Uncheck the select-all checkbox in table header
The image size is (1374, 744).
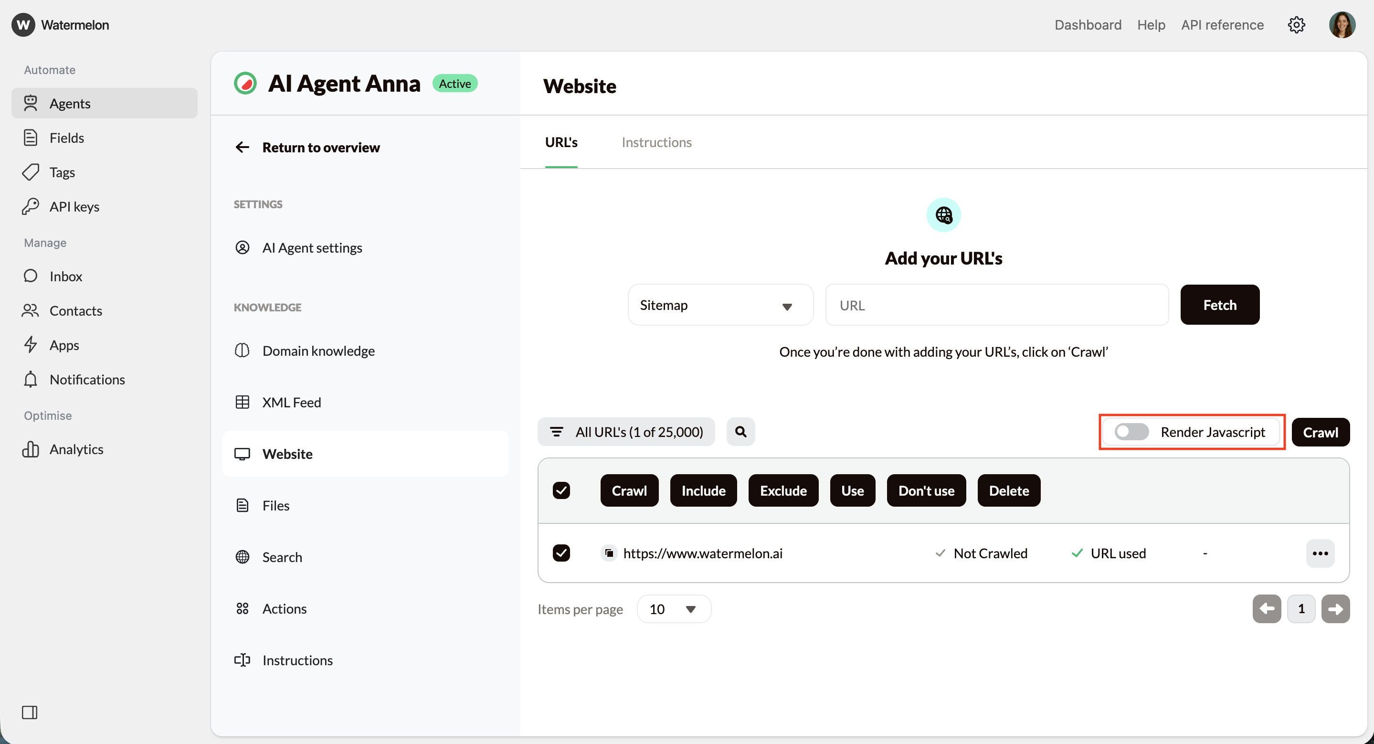pyautogui.click(x=561, y=490)
